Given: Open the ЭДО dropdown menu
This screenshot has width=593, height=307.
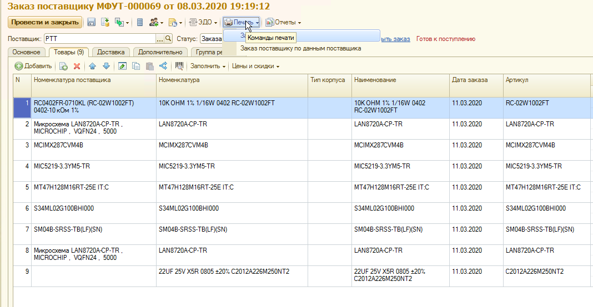Looking at the screenshot, I should pyautogui.click(x=203, y=22).
